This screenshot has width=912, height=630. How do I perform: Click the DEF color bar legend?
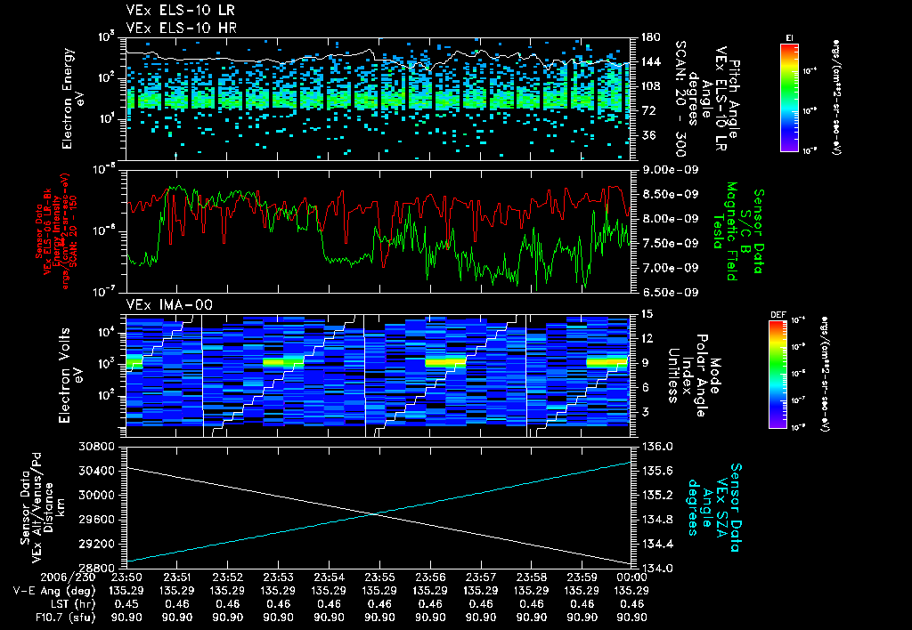pos(778,375)
